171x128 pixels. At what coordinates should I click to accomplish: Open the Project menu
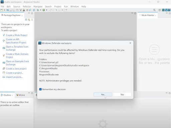click(58, 6)
